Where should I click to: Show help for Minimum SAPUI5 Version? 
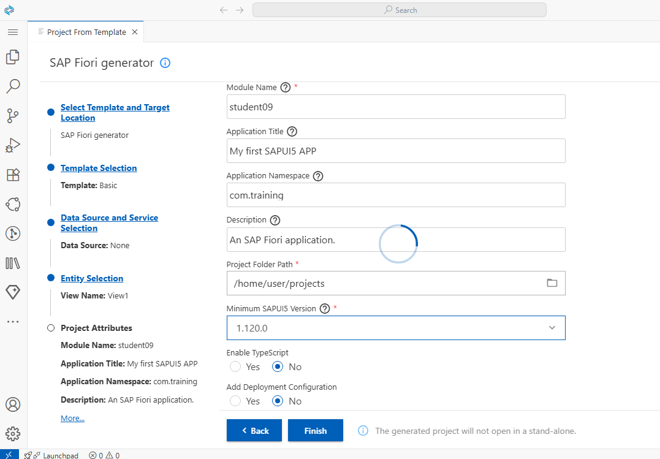pyautogui.click(x=325, y=309)
